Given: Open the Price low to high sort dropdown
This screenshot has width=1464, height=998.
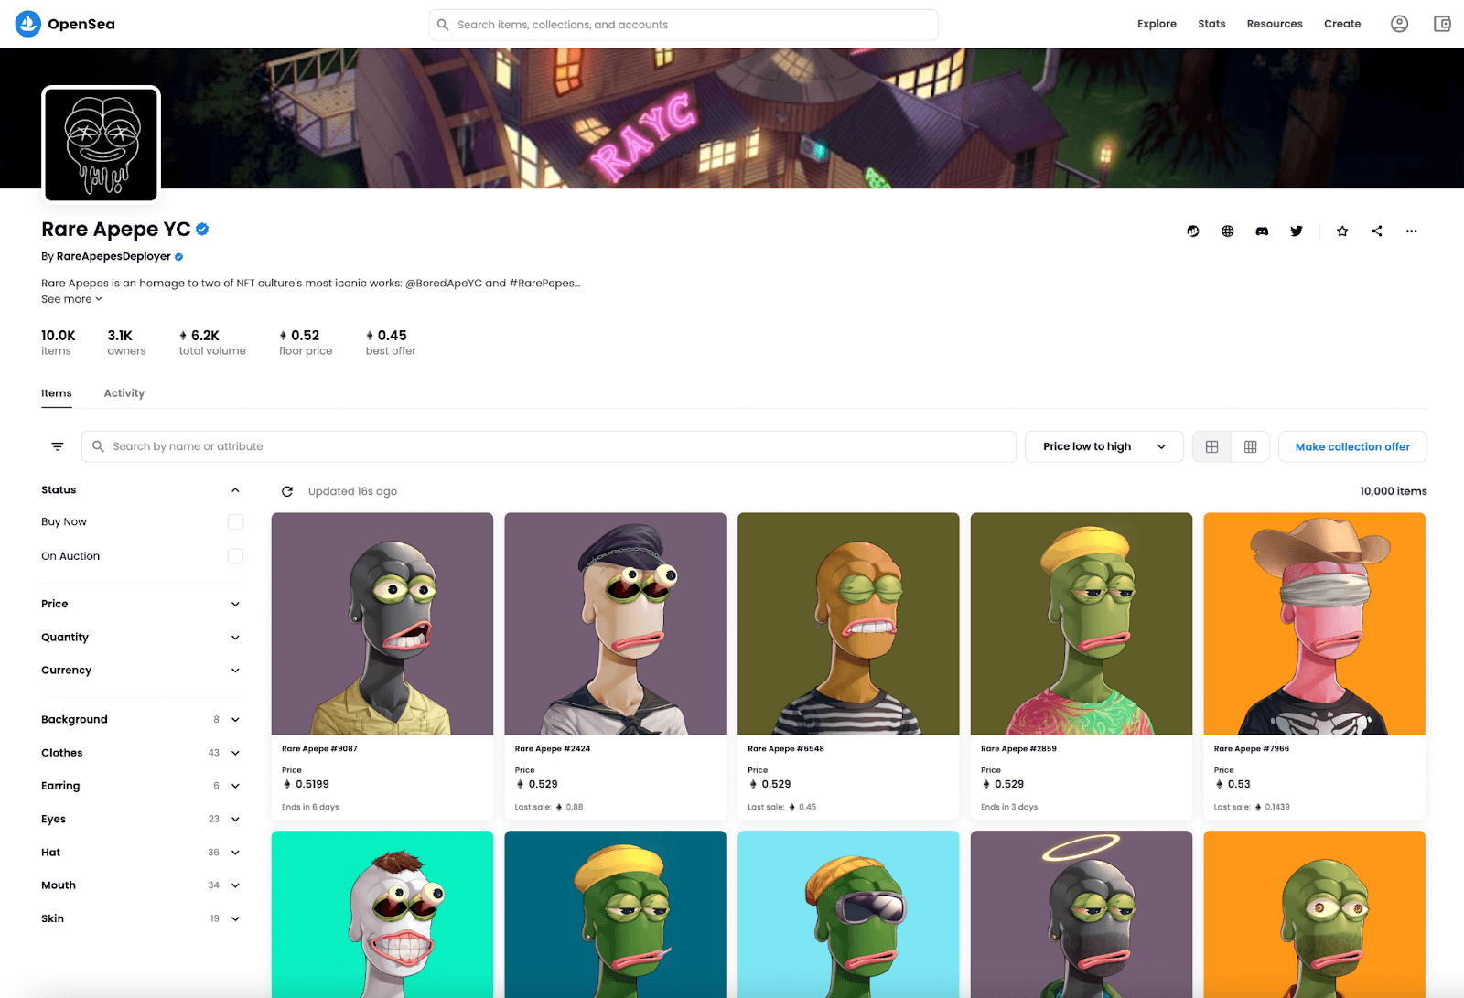Looking at the screenshot, I should point(1104,446).
